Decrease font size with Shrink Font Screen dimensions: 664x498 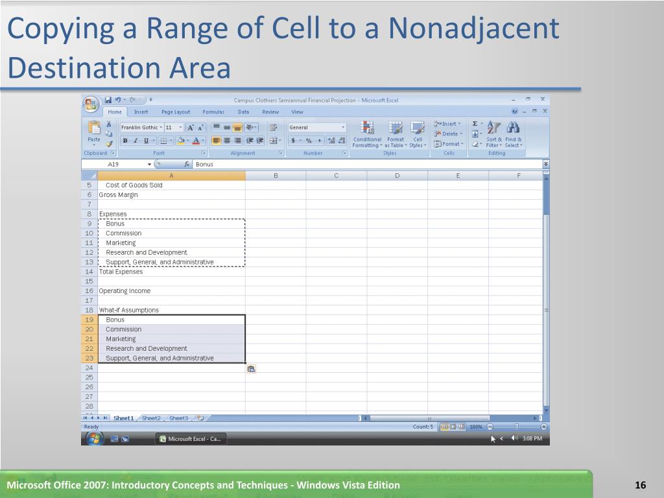click(201, 128)
